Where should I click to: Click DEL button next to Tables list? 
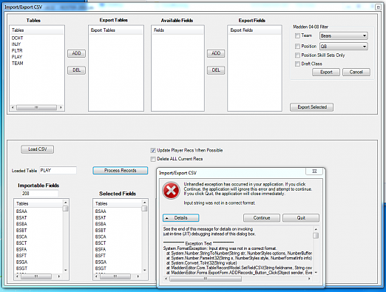tap(76, 70)
